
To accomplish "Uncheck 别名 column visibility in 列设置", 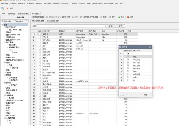I will [128, 71].
